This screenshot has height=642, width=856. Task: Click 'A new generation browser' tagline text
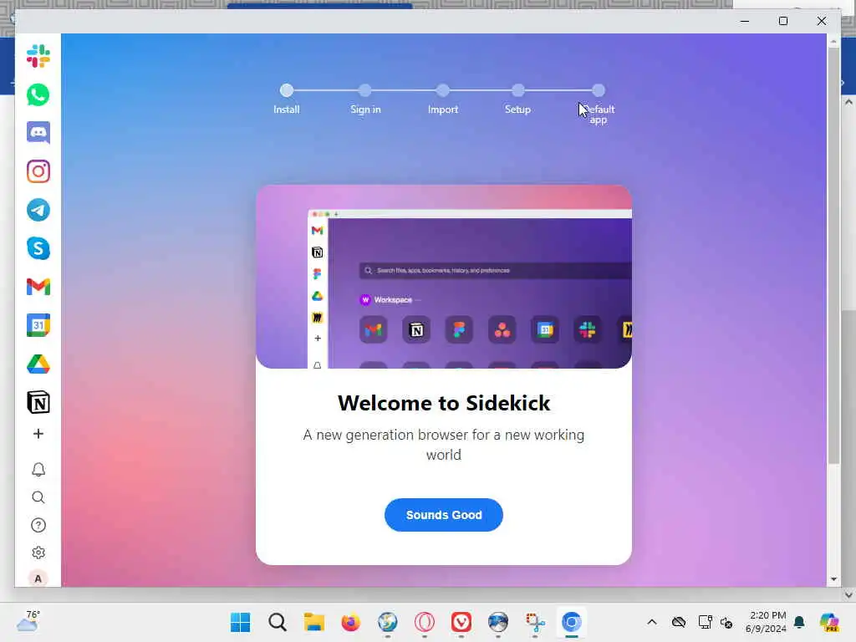click(x=444, y=445)
